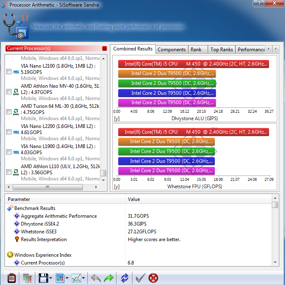This screenshot has width=285, height=285.
Task: Open the Top Ranks tab
Action: tap(221, 50)
